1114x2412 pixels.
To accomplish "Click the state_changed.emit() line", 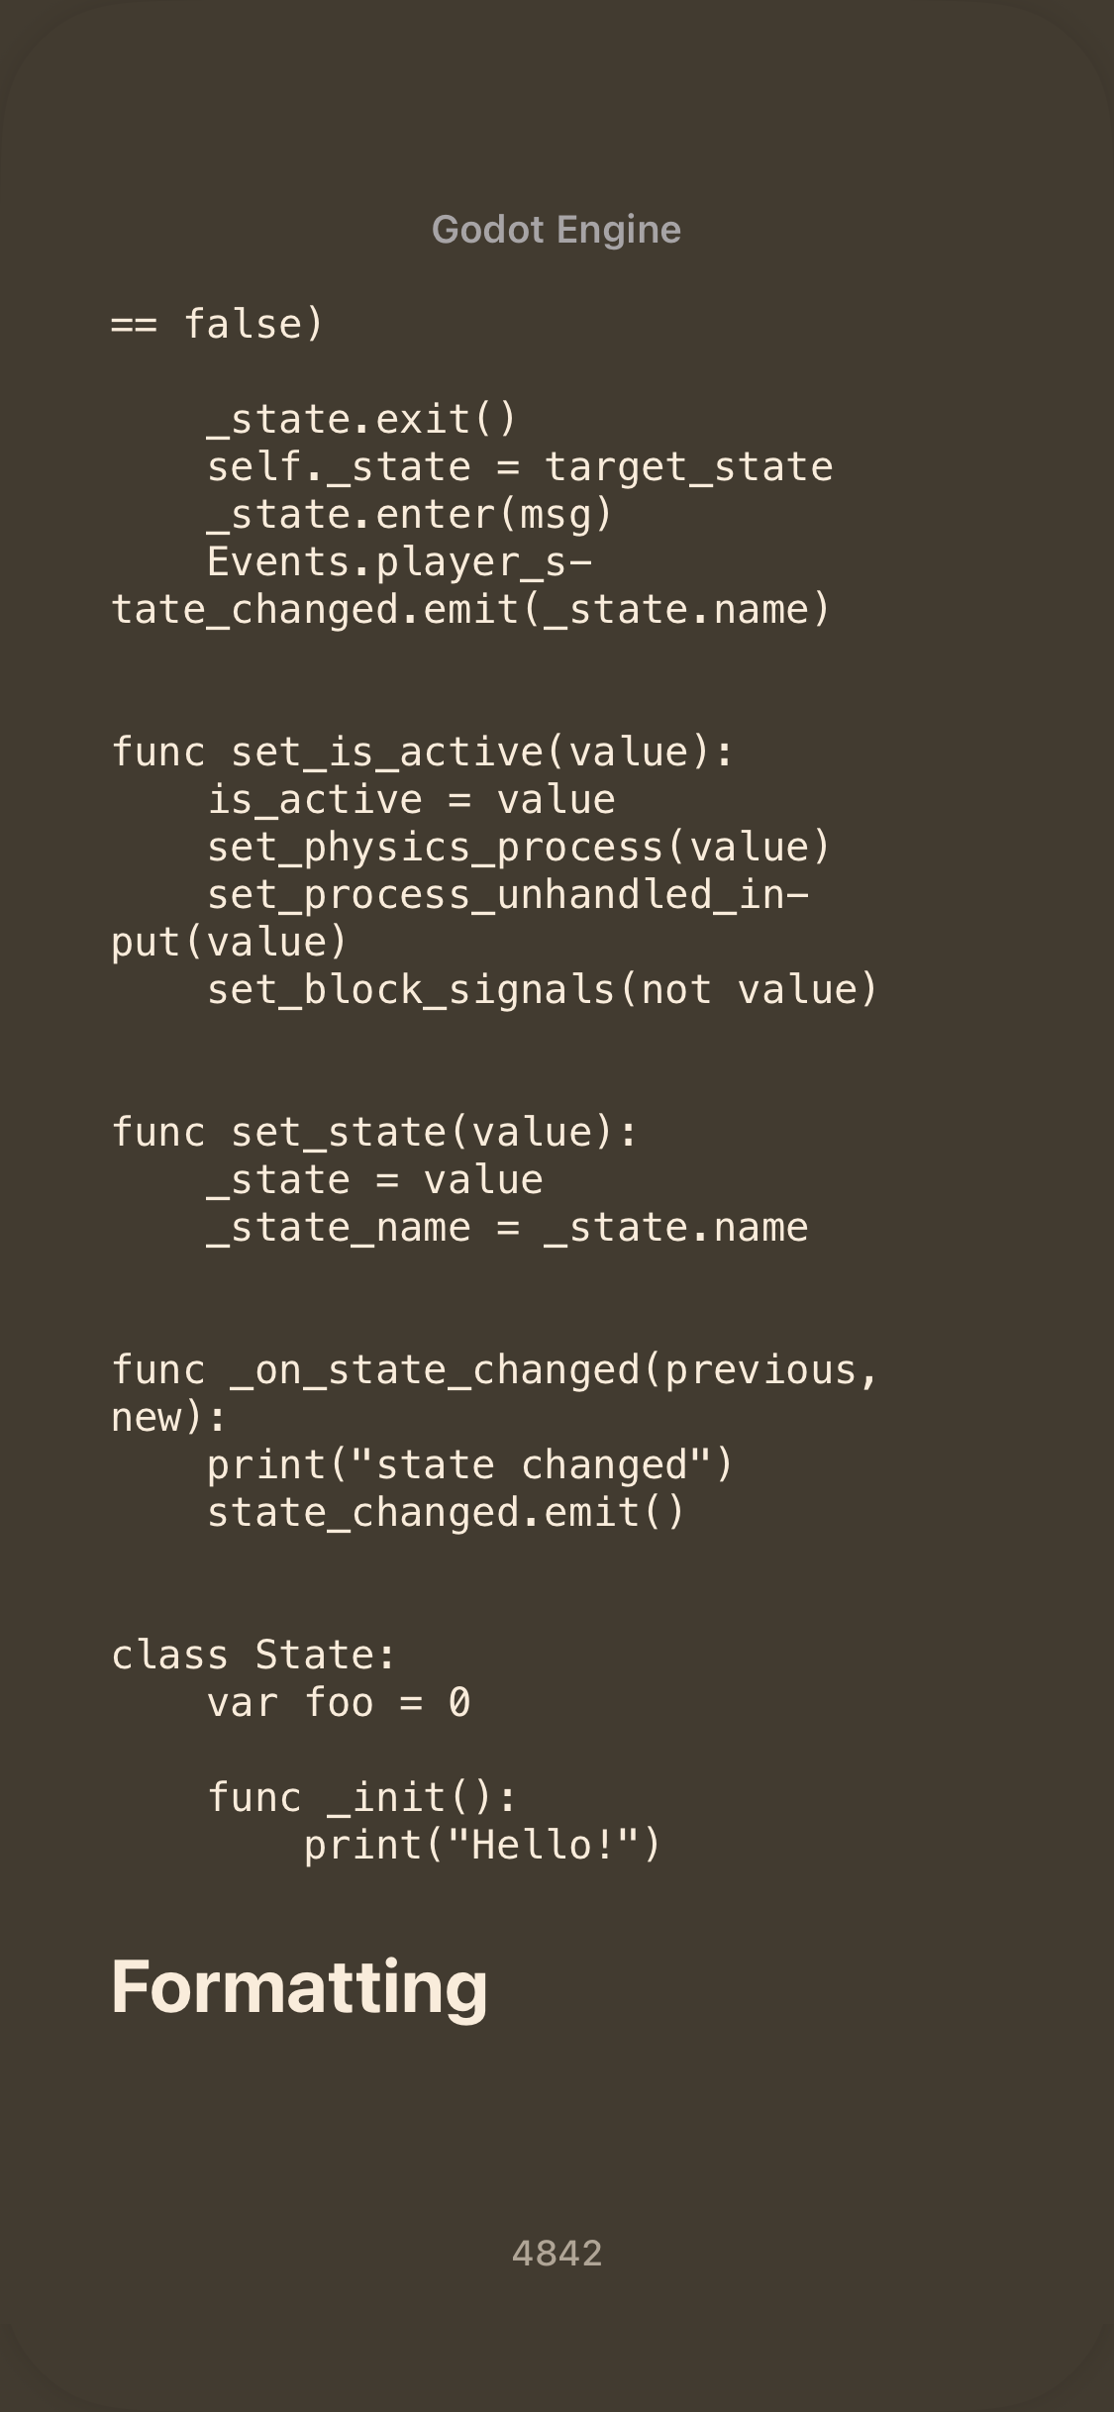I will tap(446, 1512).
